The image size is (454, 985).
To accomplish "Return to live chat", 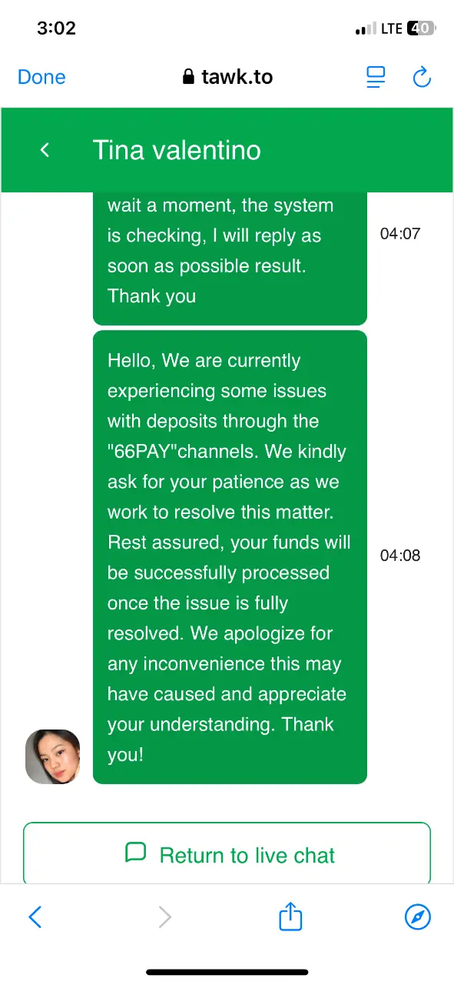I will pyautogui.click(x=227, y=854).
